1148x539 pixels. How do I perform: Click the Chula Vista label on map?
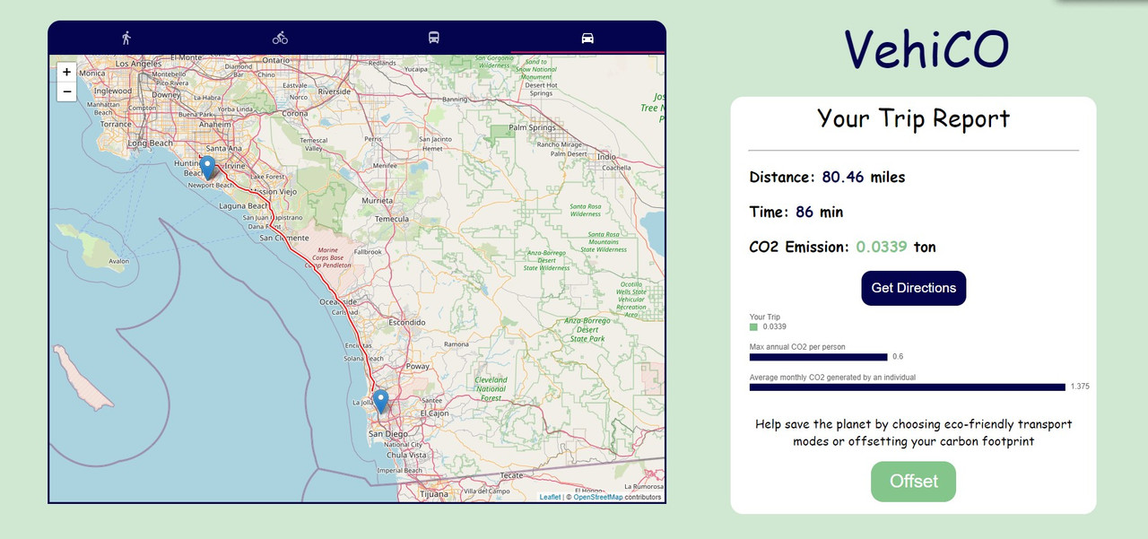tap(405, 455)
